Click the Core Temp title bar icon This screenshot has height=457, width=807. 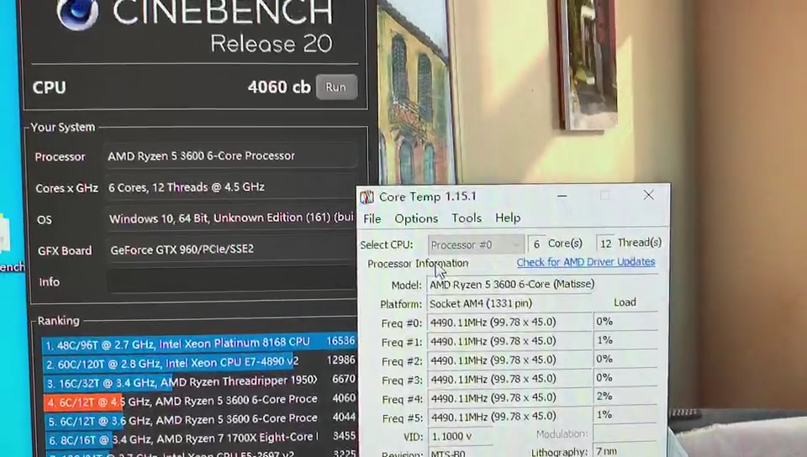tap(367, 197)
